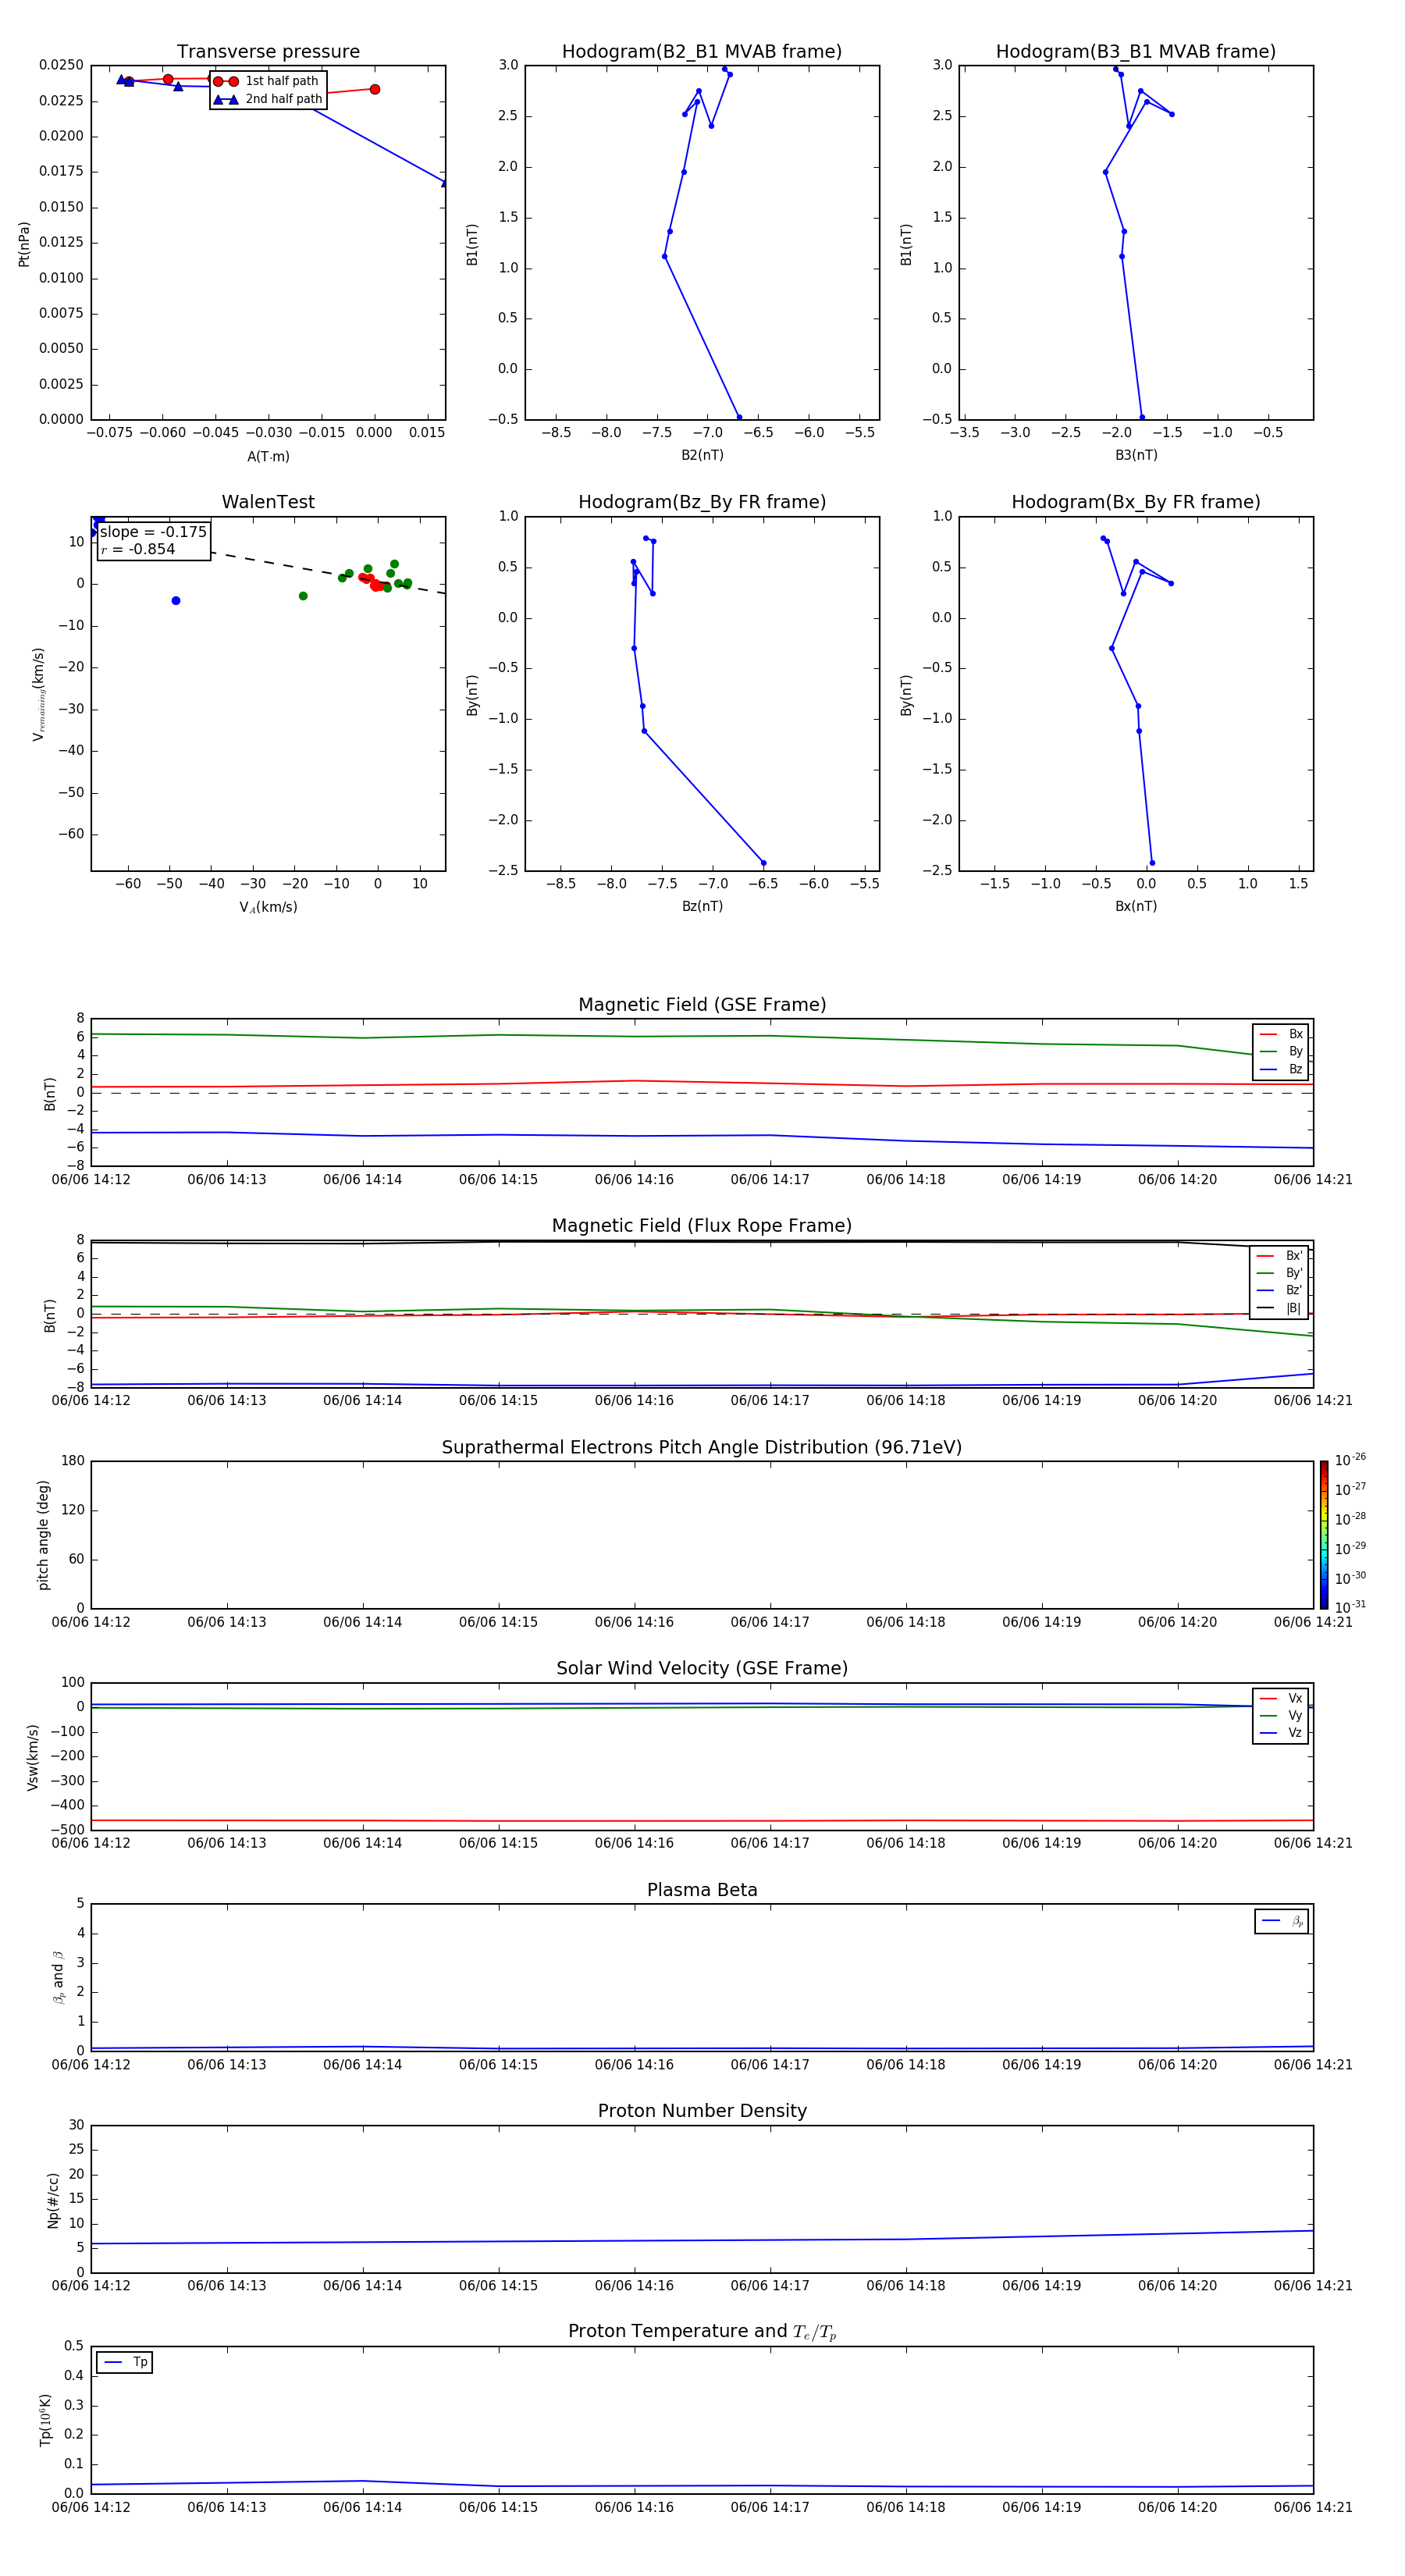The image size is (1405, 2576).
Task: Click the Bz(nT) x-axis label
Action: click(x=702, y=906)
